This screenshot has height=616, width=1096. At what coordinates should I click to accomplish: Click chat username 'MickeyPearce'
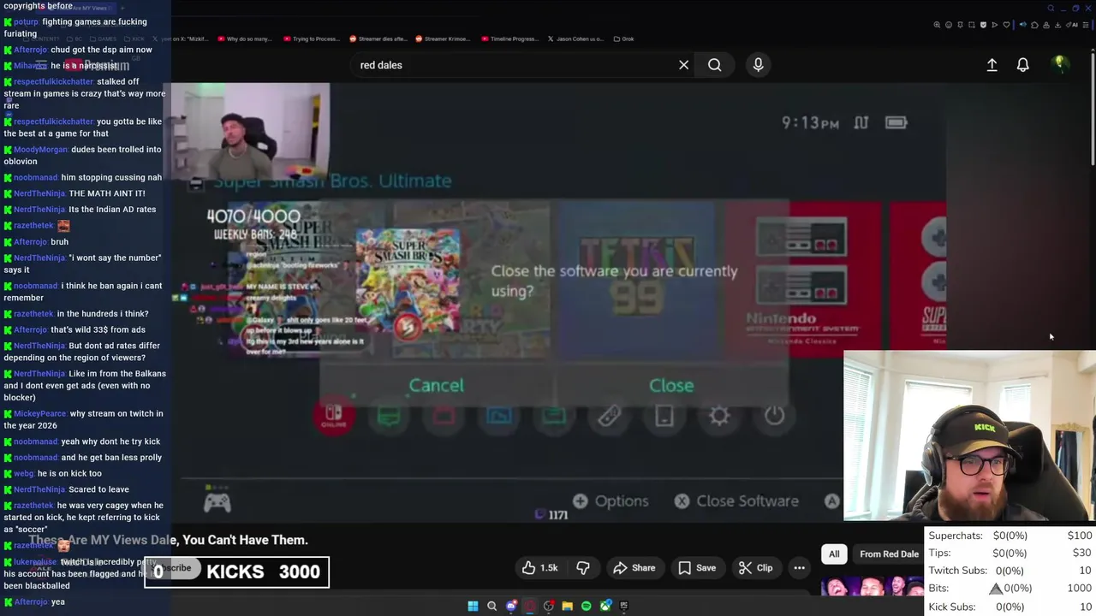pos(39,414)
